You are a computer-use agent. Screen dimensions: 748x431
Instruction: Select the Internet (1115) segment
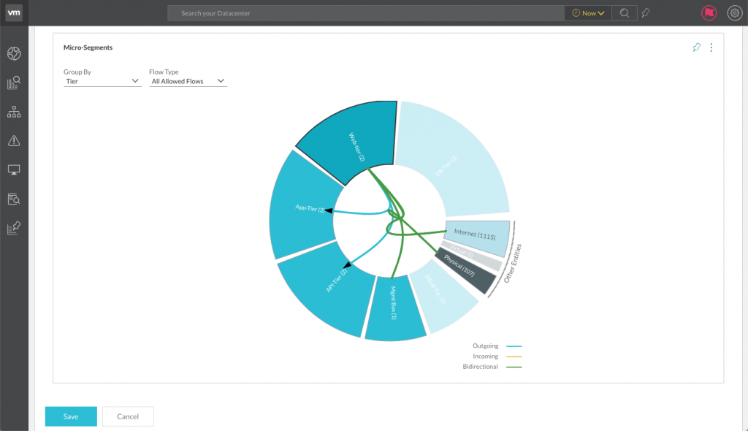point(476,236)
